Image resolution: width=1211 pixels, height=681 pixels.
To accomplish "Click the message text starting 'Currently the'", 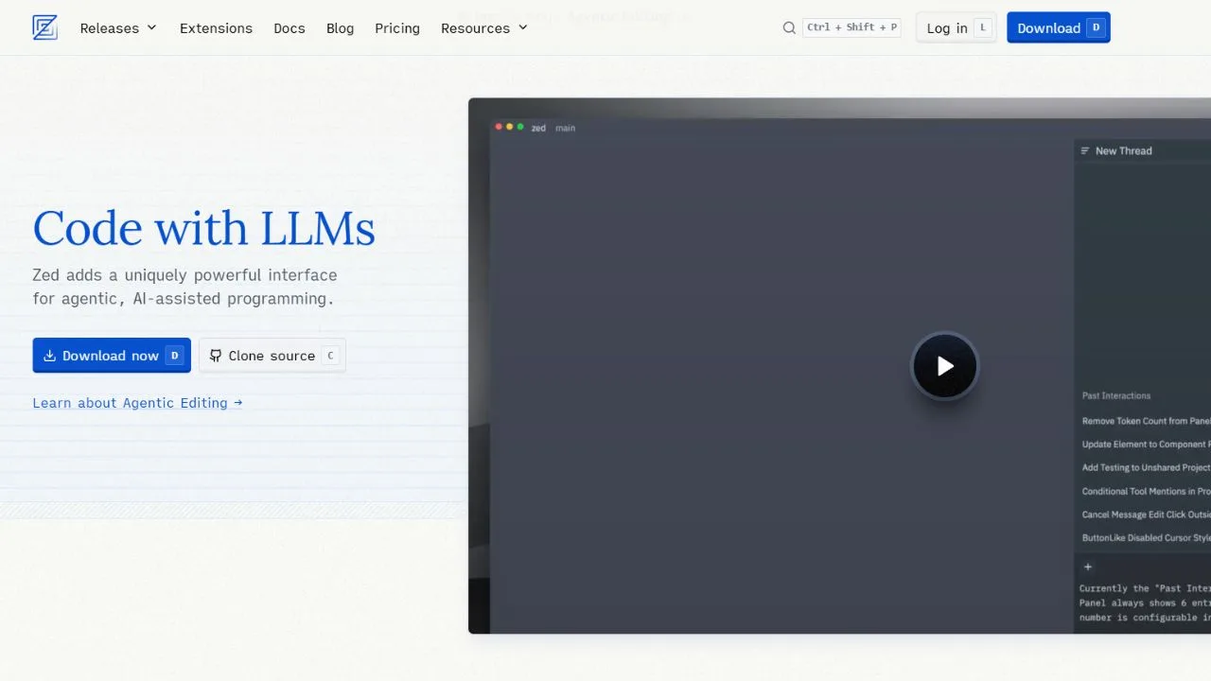I will pyautogui.click(x=1145, y=602).
